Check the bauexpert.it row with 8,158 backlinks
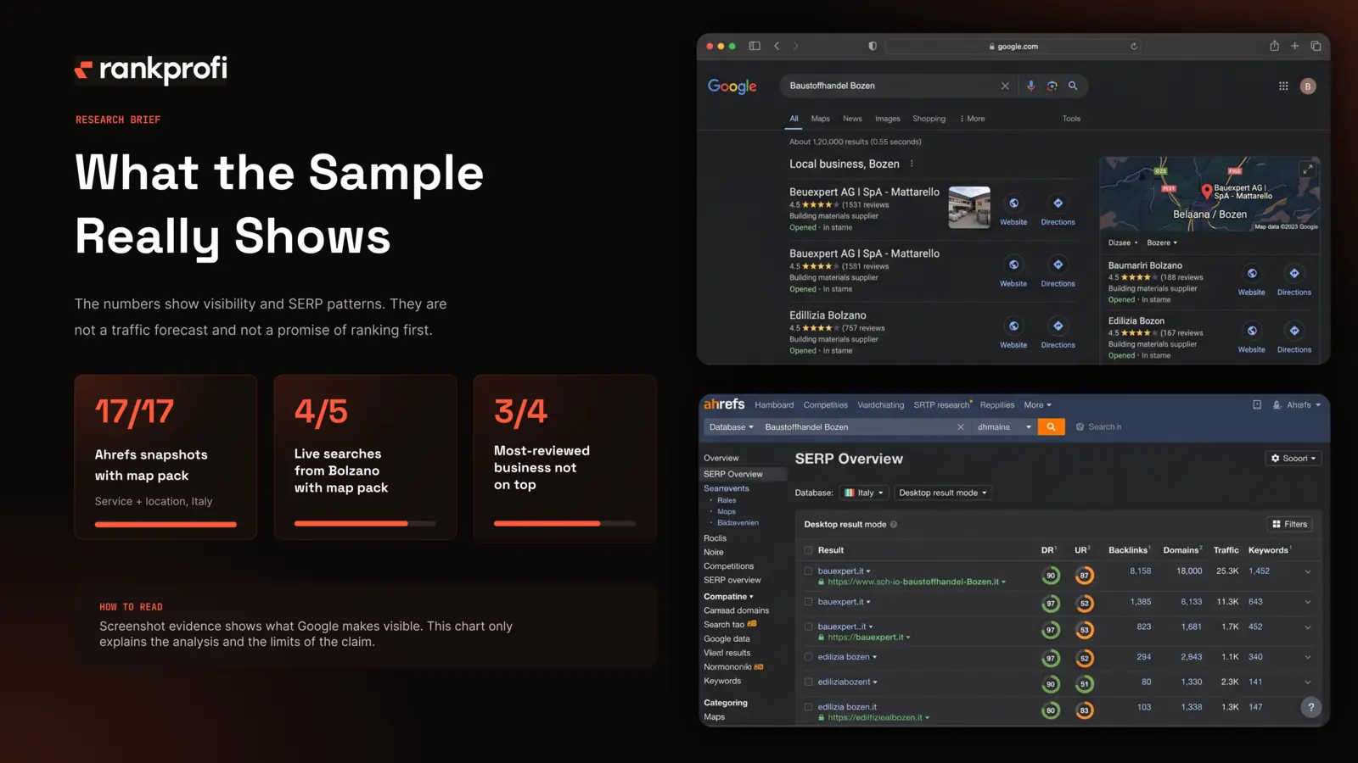Image resolution: width=1358 pixels, height=763 pixels. (808, 571)
